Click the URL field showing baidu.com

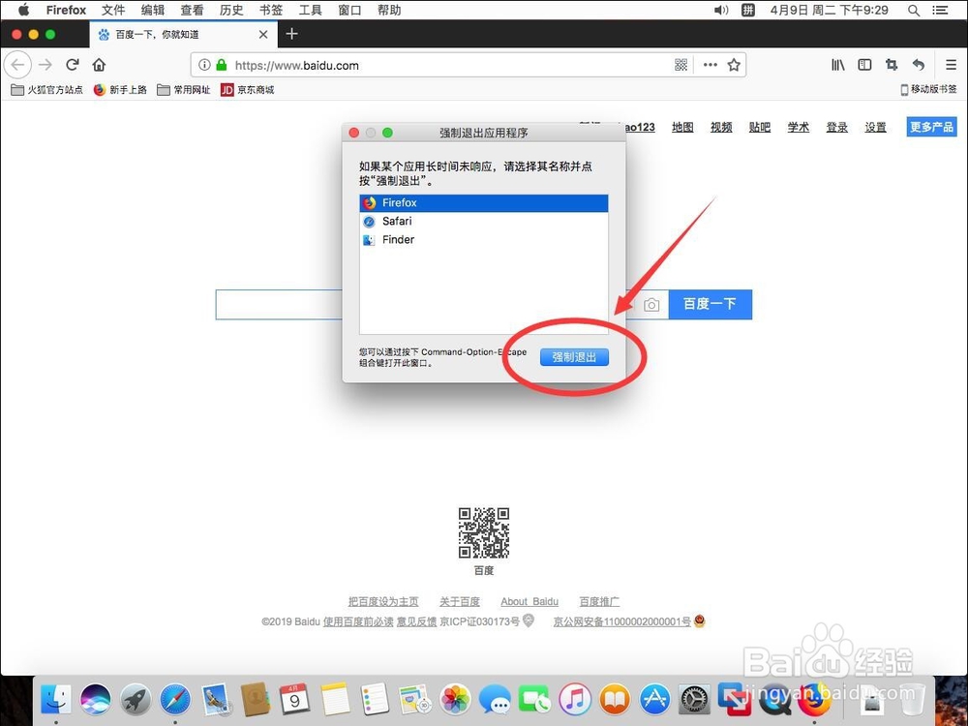coord(451,66)
